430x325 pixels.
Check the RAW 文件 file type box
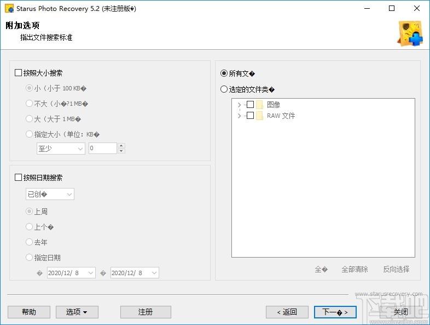click(x=250, y=116)
